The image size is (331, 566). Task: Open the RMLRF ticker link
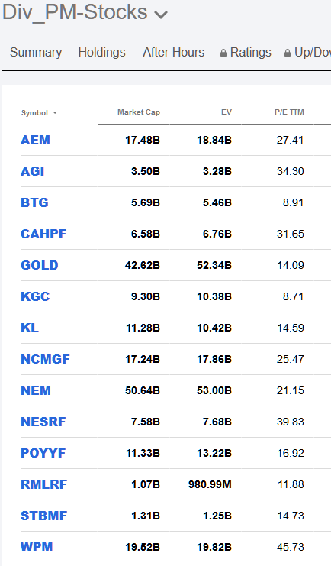point(44,484)
